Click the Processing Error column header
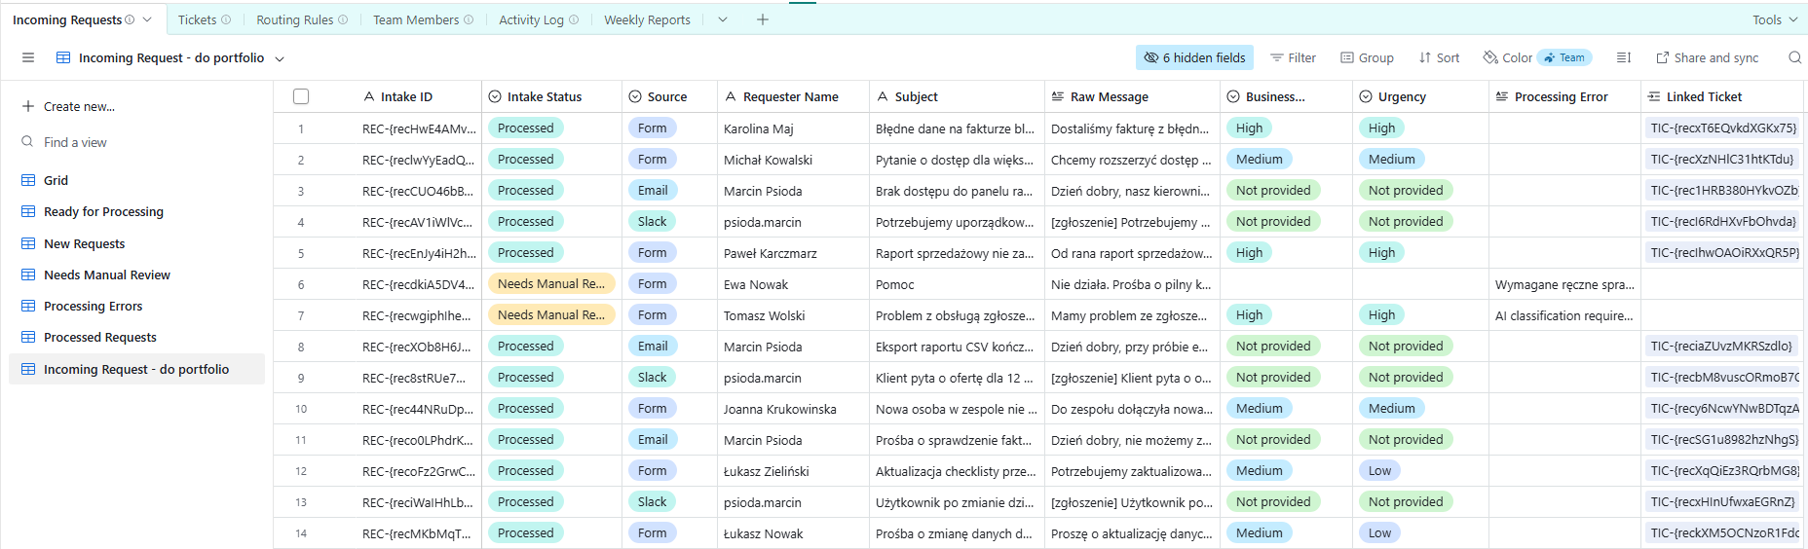Image resolution: width=1808 pixels, height=549 pixels. click(1564, 96)
